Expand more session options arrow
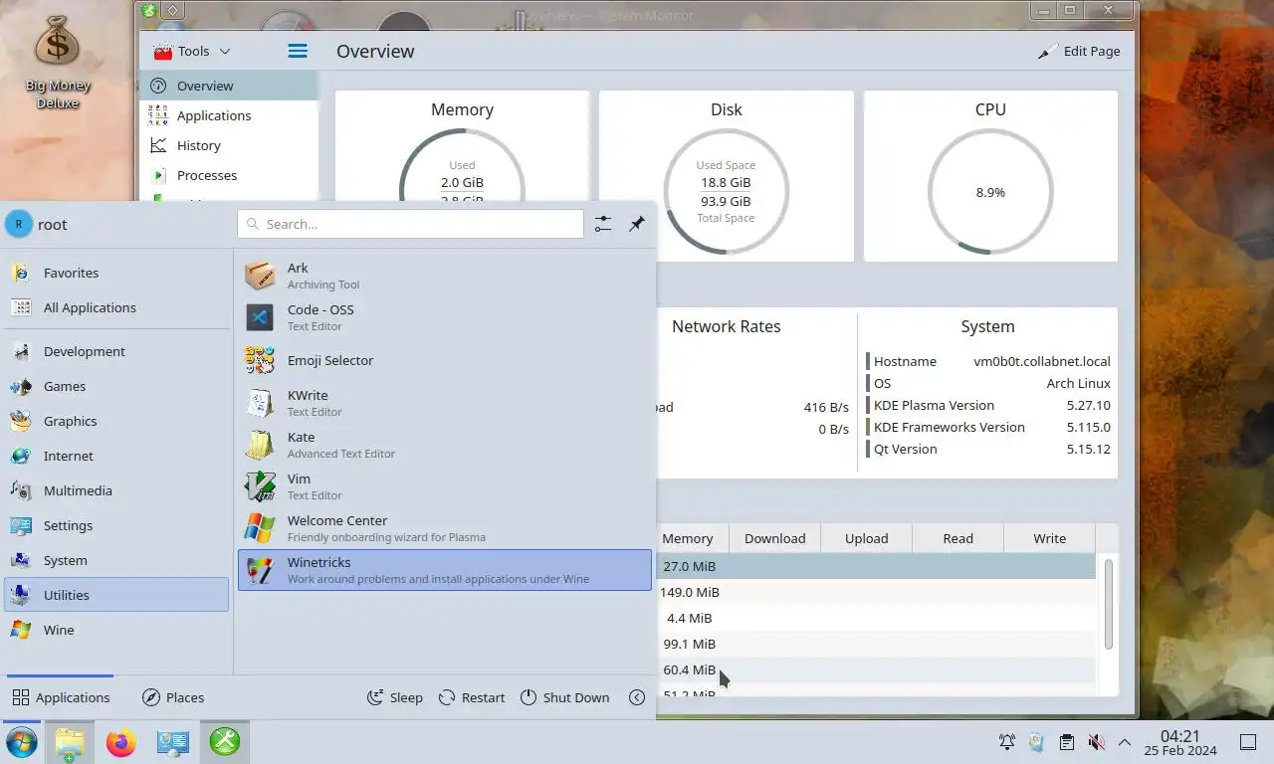The width and height of the screenshot is (1274, 764). coord(637,697)
